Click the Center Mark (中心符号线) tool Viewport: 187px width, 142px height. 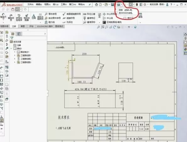(110, 14)
